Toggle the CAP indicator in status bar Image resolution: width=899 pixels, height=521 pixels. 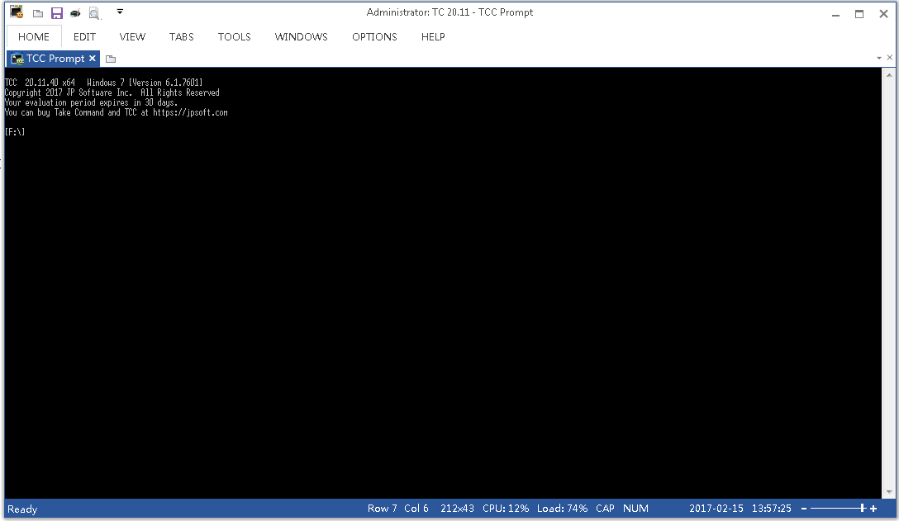pos(605,509)
